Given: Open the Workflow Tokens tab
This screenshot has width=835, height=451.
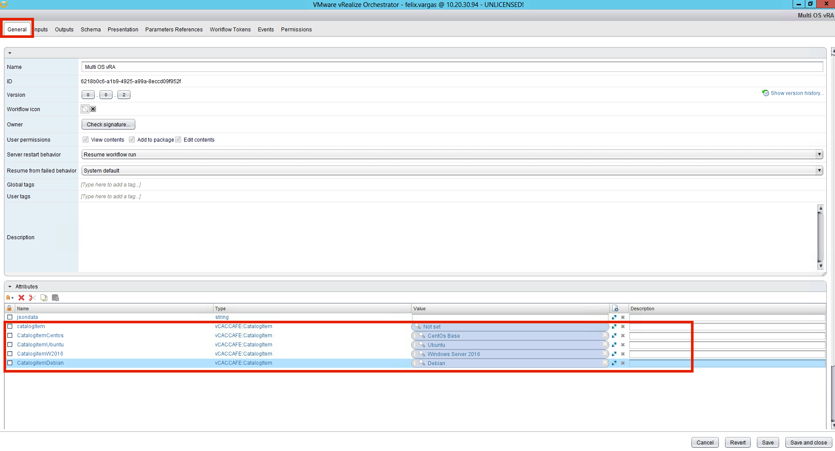Looking at the screenshot, I should point(230,30).
